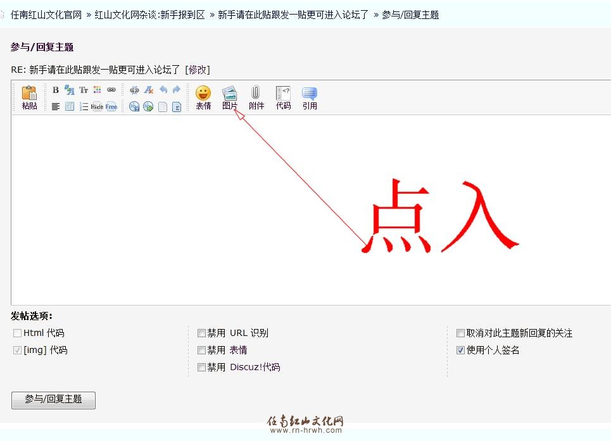Open the text color palette
Image resolution: width=611 pixels, height=441 pixels.
tap(98, 90)
